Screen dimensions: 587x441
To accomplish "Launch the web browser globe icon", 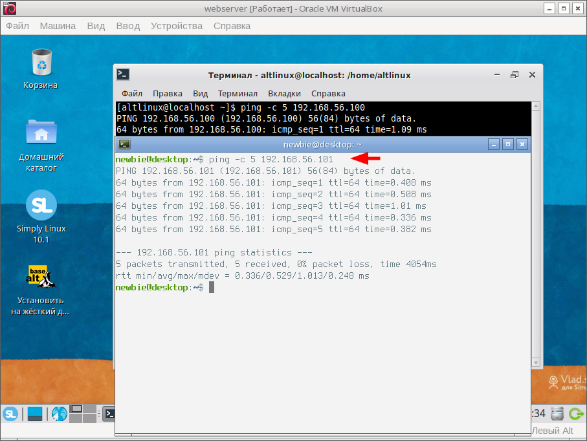I will [59, 414].
